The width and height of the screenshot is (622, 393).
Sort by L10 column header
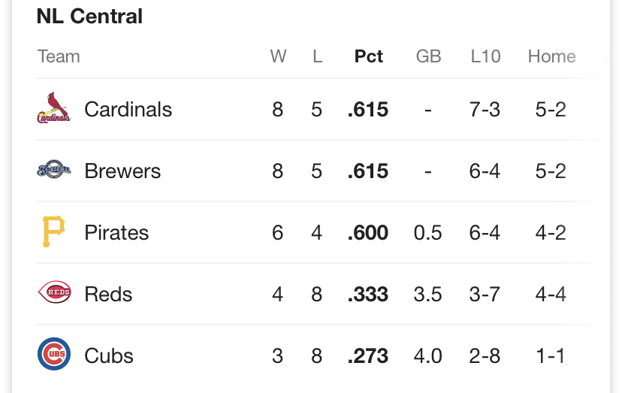tap(485, 56)
